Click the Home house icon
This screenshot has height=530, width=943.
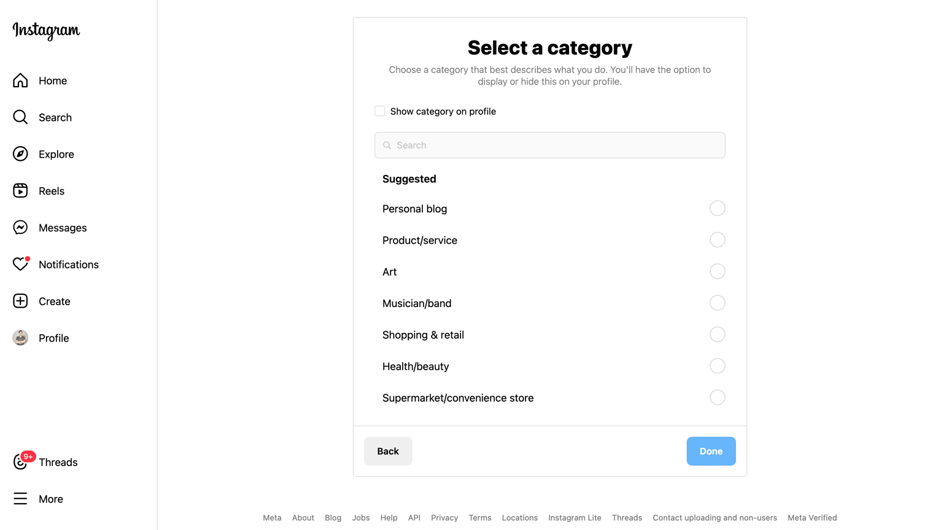(20, 80)
